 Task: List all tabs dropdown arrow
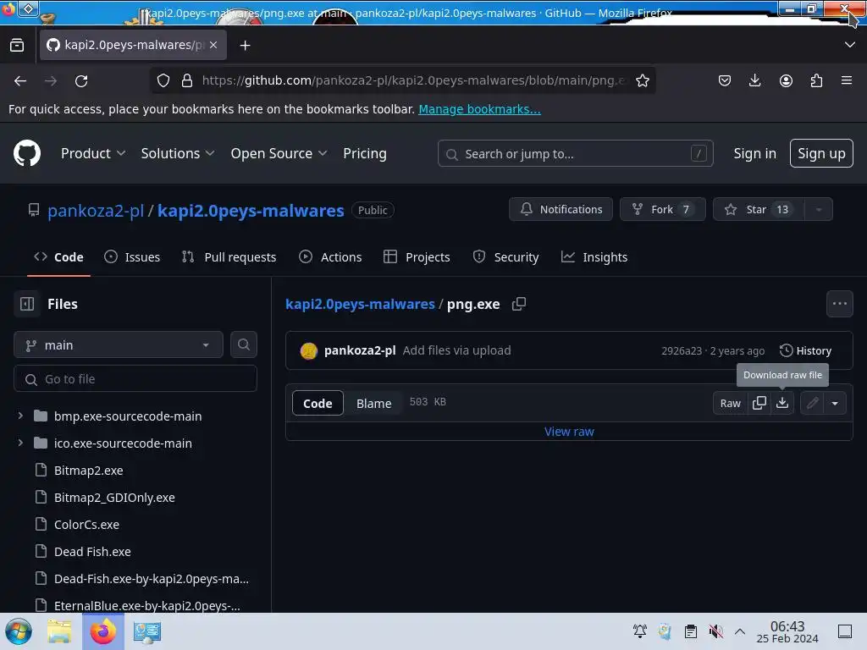coord(850,45)
